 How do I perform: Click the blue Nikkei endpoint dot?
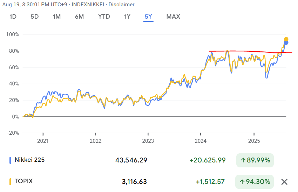(286, 43)
